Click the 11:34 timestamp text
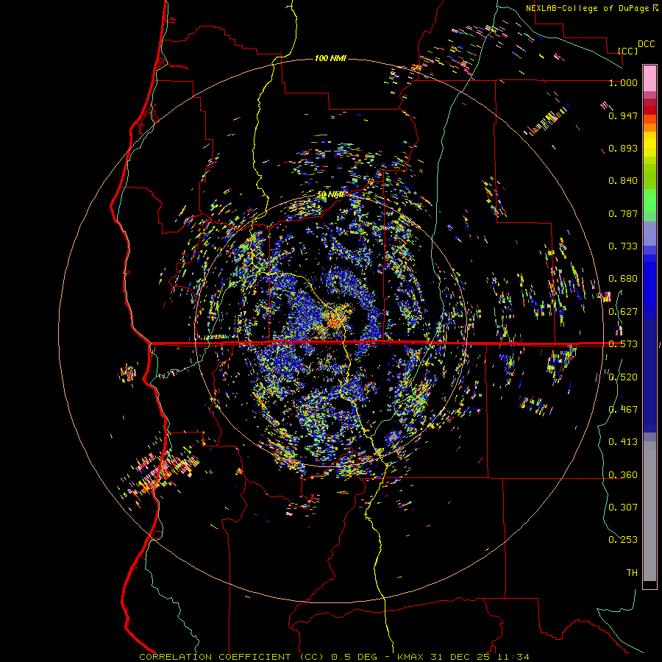Viewport: 662px width, 662px height. (512, 657)
